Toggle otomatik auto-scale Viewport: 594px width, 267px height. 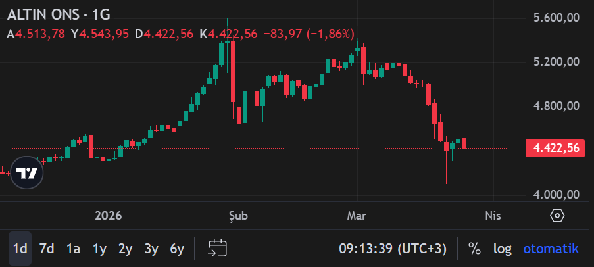pyautogui.click(x=551, y=249)
